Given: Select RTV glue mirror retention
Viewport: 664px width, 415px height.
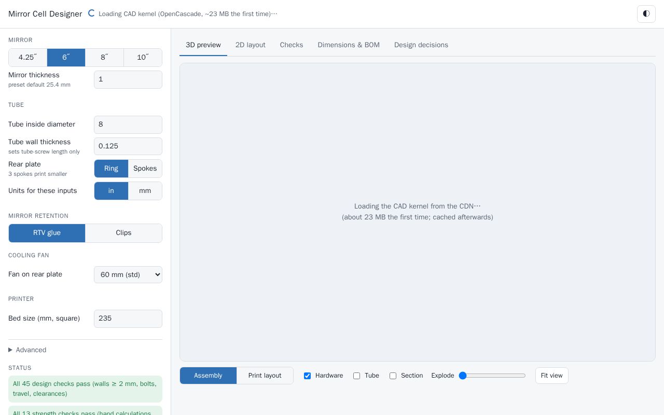Looking at the screenshot, I should (x=47, y=233).
